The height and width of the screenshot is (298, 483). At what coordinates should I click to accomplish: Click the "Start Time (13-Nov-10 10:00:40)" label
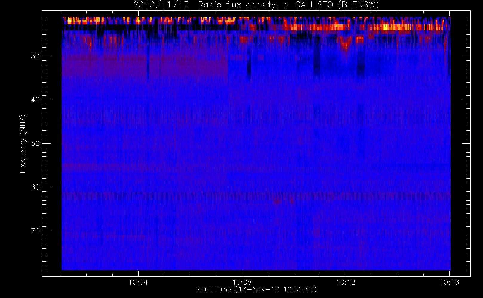click(256, 289)
